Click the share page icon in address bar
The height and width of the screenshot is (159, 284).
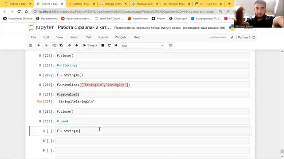[x=228, y=11]
